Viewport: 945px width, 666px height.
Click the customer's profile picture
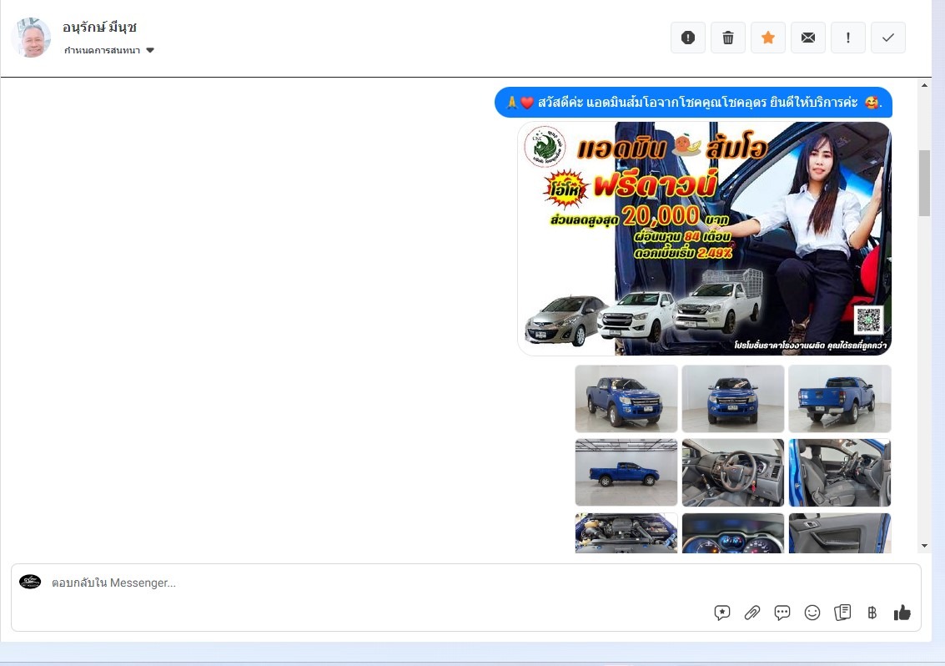click(31, 38)
